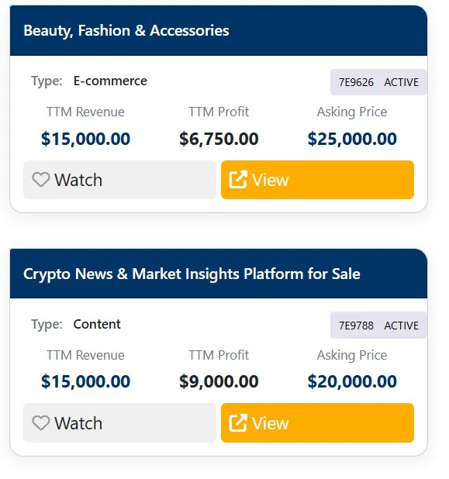The height and width of the screenshot is (479, 449).
Task: Click $20,000.00 asking price value
Action: [352, 381]
